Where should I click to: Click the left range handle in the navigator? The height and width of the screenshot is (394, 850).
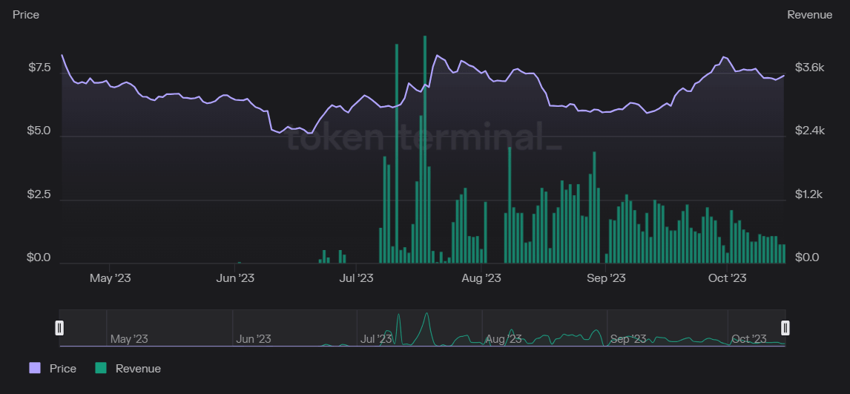tap(60, 328)
